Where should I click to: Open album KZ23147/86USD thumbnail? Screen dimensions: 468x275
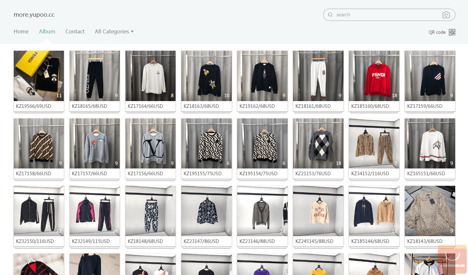click(206, 211)
